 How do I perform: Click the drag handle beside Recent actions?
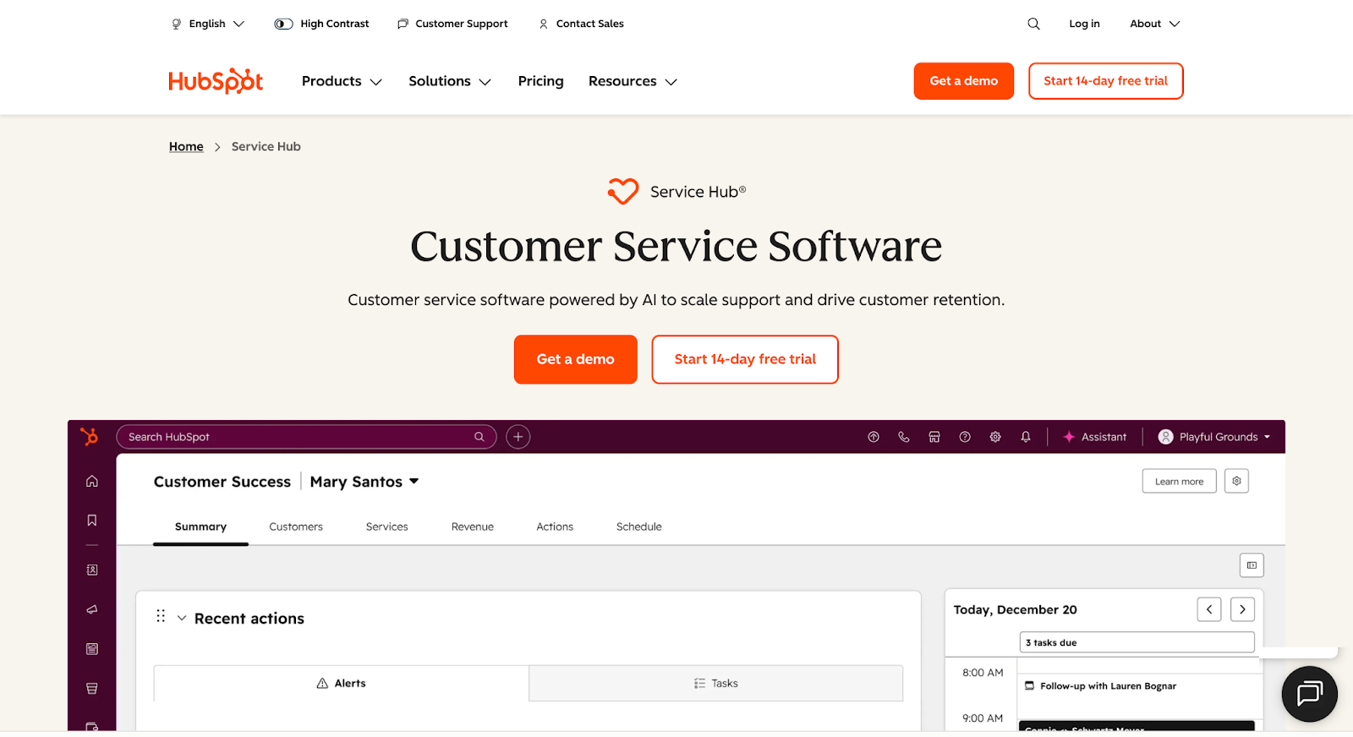(161, 616)
